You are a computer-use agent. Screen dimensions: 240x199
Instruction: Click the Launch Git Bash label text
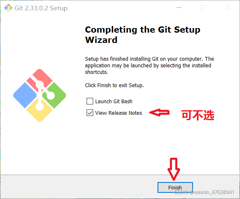(114, 102)
